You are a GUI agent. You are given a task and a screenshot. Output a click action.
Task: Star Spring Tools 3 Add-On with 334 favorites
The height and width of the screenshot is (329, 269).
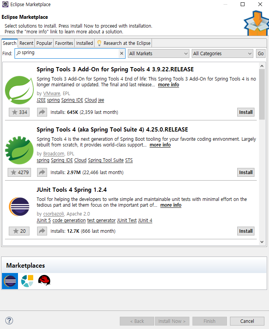pos(19,112)
